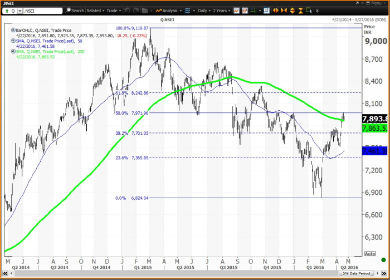Click the green up-arrow icon beside Q

pos(7,11)
